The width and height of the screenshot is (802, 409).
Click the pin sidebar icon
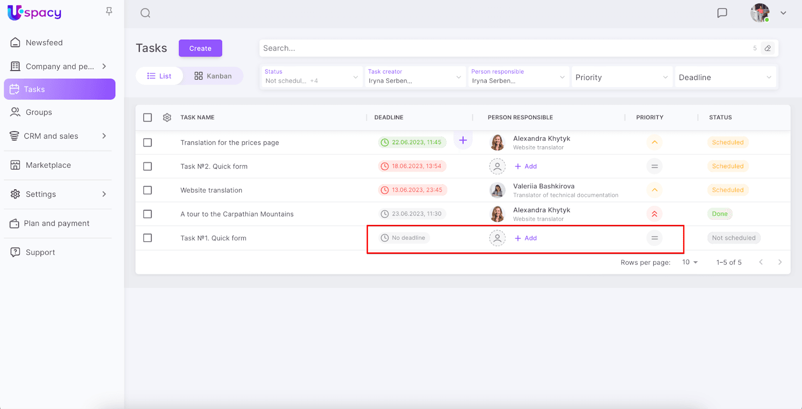(109, 12)
